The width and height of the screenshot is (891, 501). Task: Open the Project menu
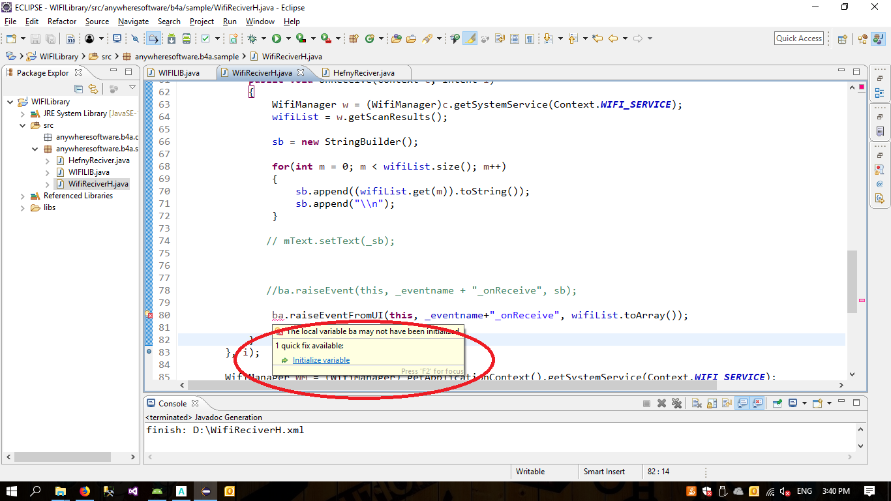202,22
